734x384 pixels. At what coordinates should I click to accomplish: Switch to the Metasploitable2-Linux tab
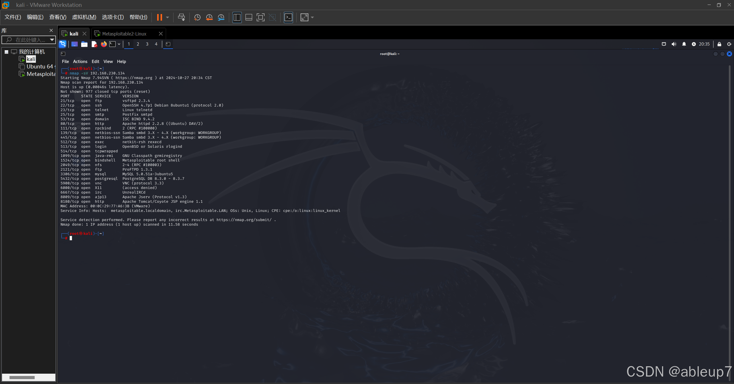(124, 34)
